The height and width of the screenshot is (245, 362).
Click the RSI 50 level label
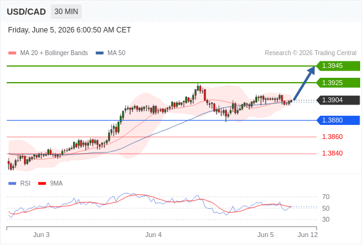coord(326,208)
